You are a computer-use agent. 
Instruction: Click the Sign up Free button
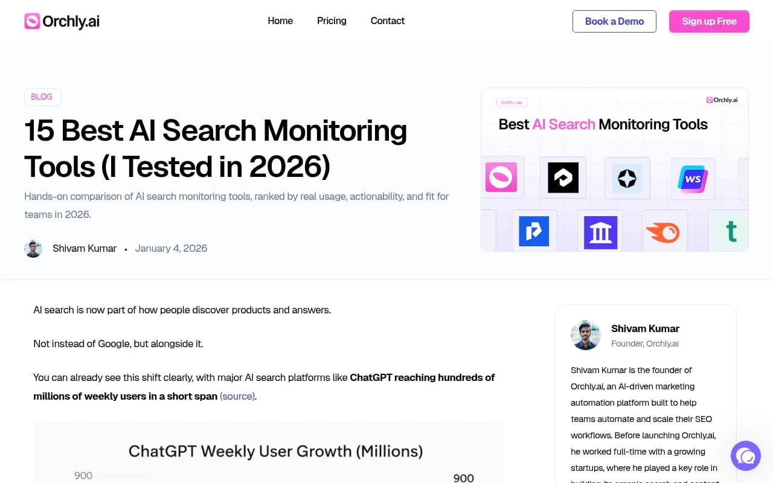pyautogui.click(x=709, y=21)
